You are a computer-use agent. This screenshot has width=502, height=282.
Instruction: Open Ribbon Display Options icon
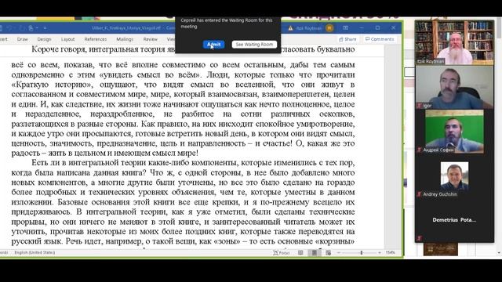(345, 28)
